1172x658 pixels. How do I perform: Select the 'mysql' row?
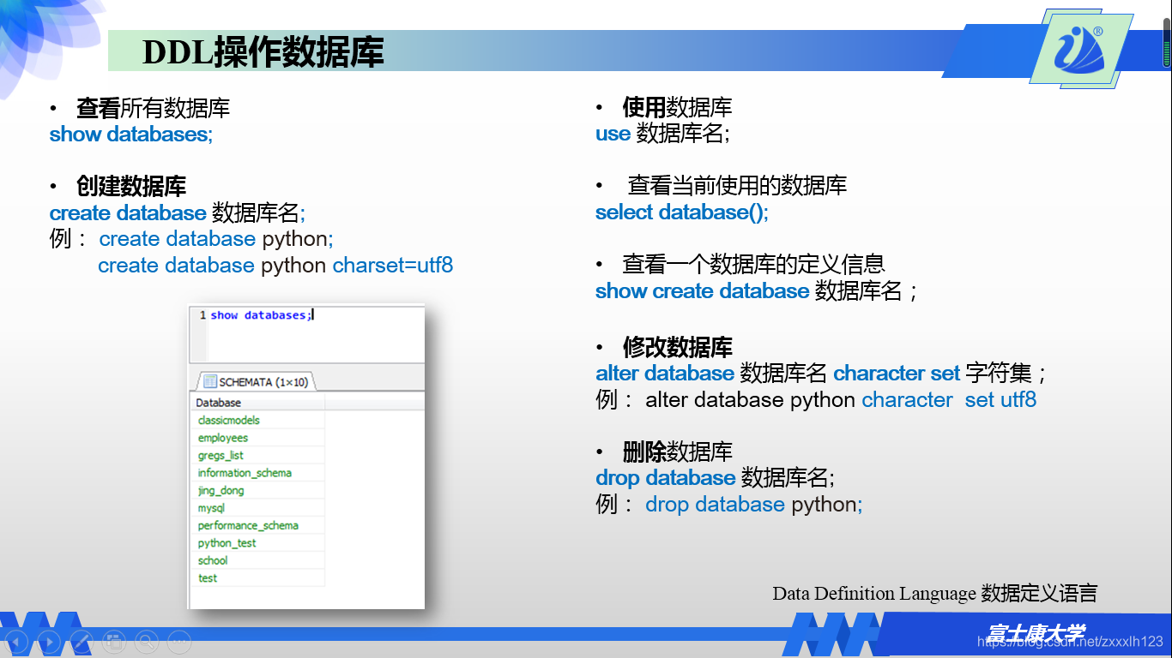(257, 508)
